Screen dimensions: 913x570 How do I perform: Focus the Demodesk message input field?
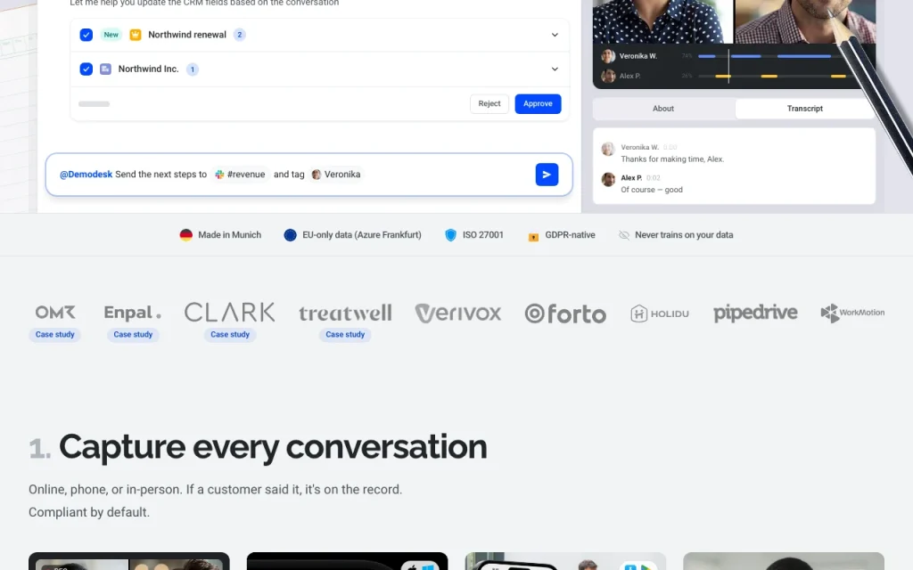click(308, 175)
